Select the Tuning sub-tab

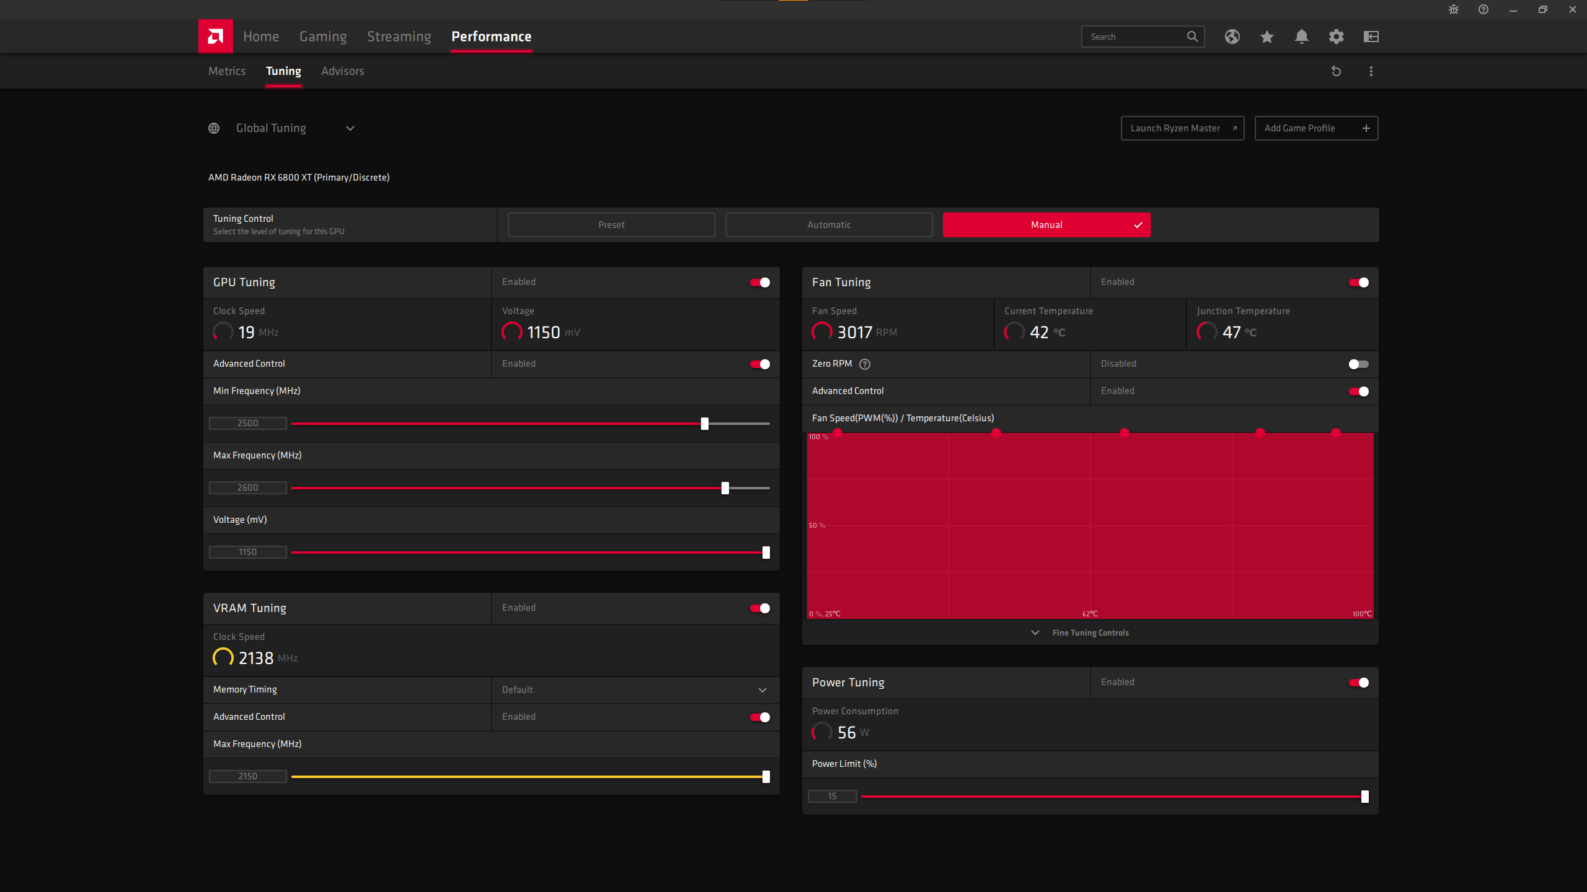(283, 71)
